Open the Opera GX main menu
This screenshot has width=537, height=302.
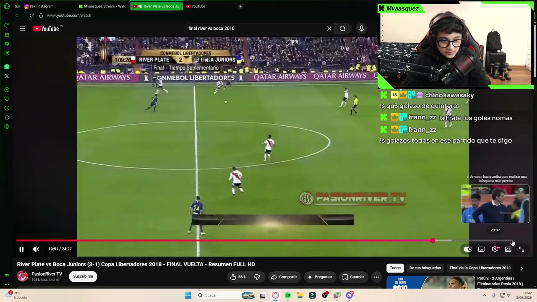click(x=7, y=6)
